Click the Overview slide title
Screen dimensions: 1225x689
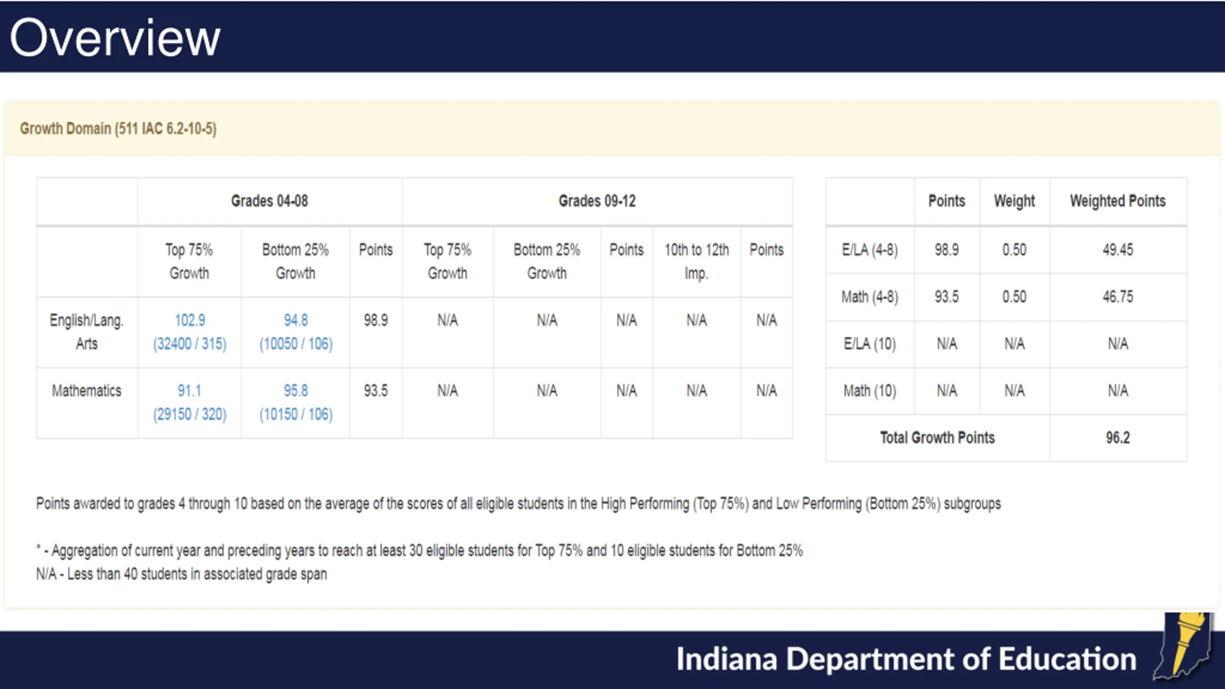click(x=115, y=38)
